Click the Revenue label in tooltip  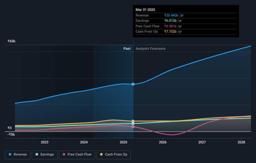[x=142, y=15]
